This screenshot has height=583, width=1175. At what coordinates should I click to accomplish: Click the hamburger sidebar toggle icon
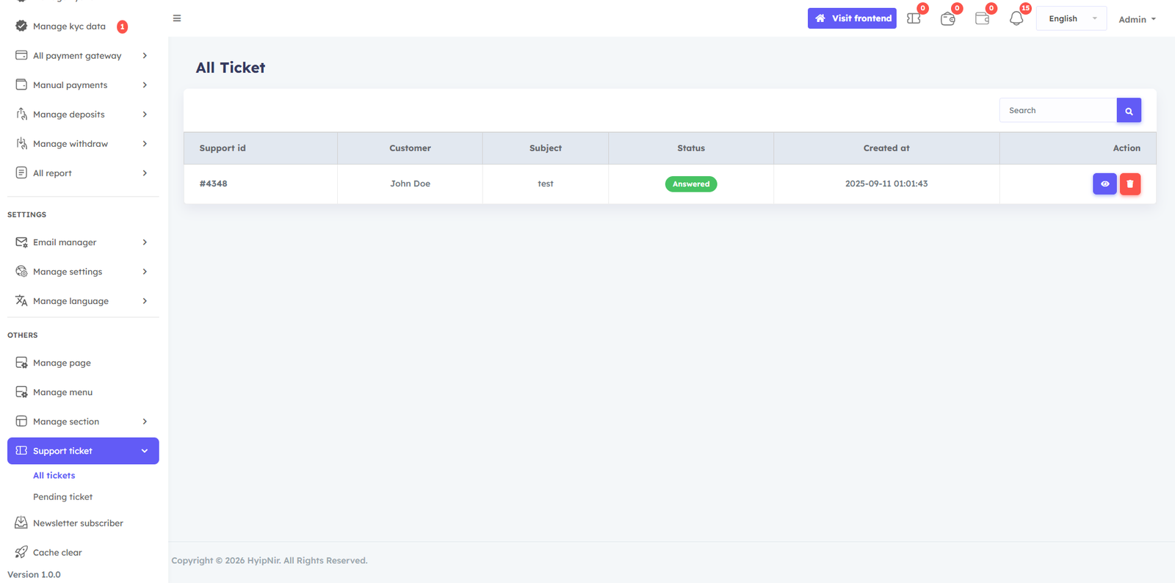point(177,18)
